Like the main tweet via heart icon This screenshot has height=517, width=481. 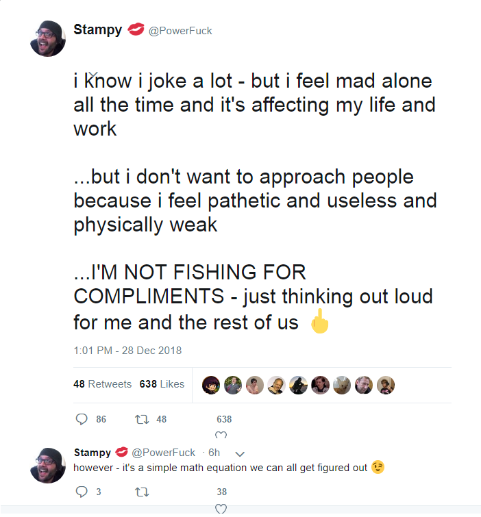[221, 435]
